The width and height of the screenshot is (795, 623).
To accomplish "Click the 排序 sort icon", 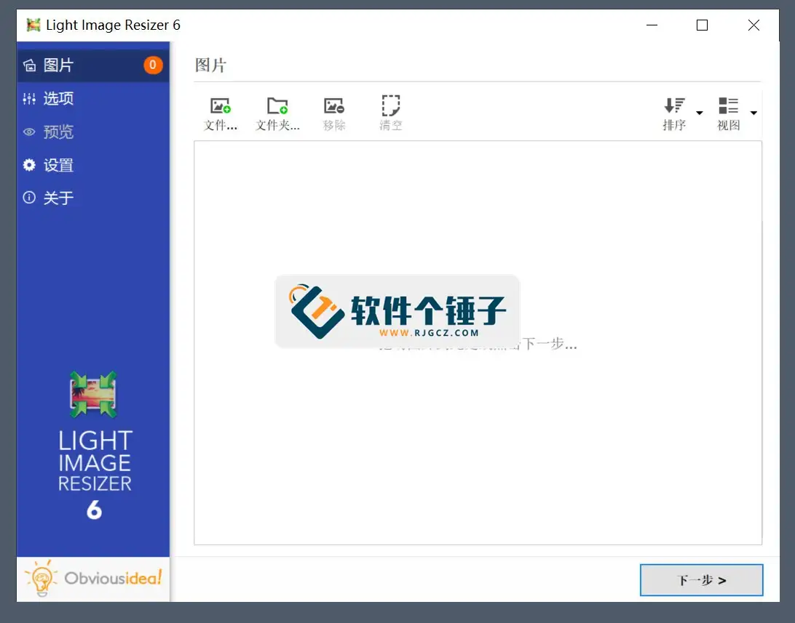I will (x=674, y=107).
